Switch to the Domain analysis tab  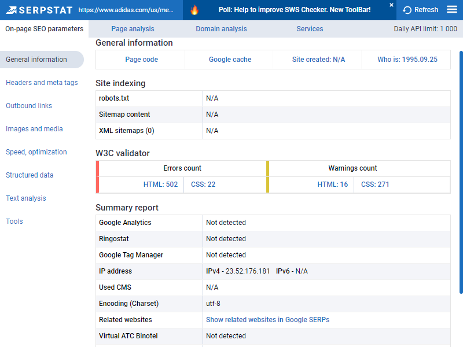(x=221, y=28)
